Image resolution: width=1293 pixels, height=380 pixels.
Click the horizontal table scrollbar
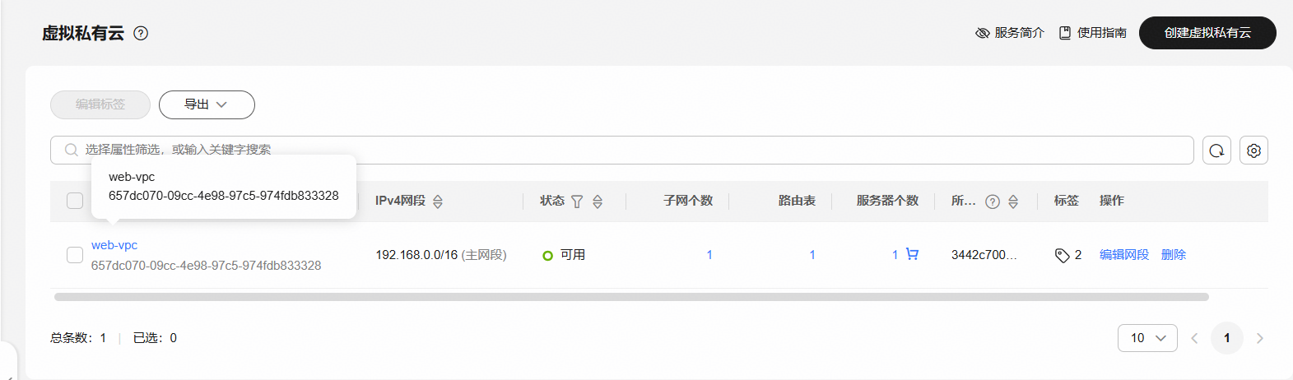tap(631, 297)
